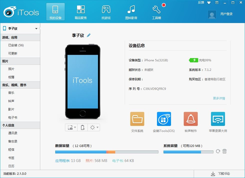Click the red notification dot on 工具箱
The width and height of the screenshot is (245, 178).
164,5
